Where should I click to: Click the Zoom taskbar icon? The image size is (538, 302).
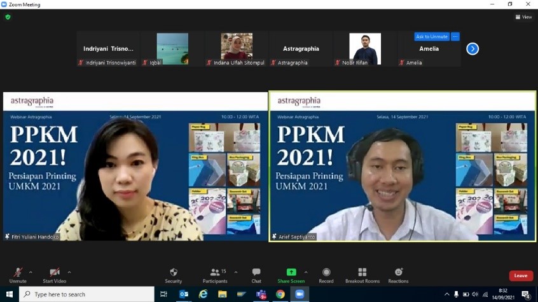[300, 294]
